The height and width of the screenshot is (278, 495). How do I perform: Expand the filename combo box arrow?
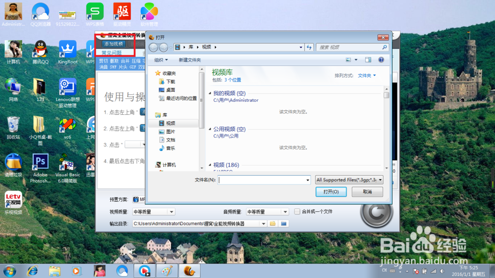(x=307, y=180)
